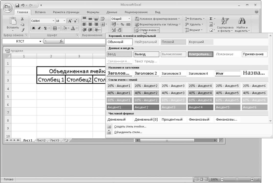Click the Percent style icon
This screenshot has height=183, width=273.
(x=122, y=25)
